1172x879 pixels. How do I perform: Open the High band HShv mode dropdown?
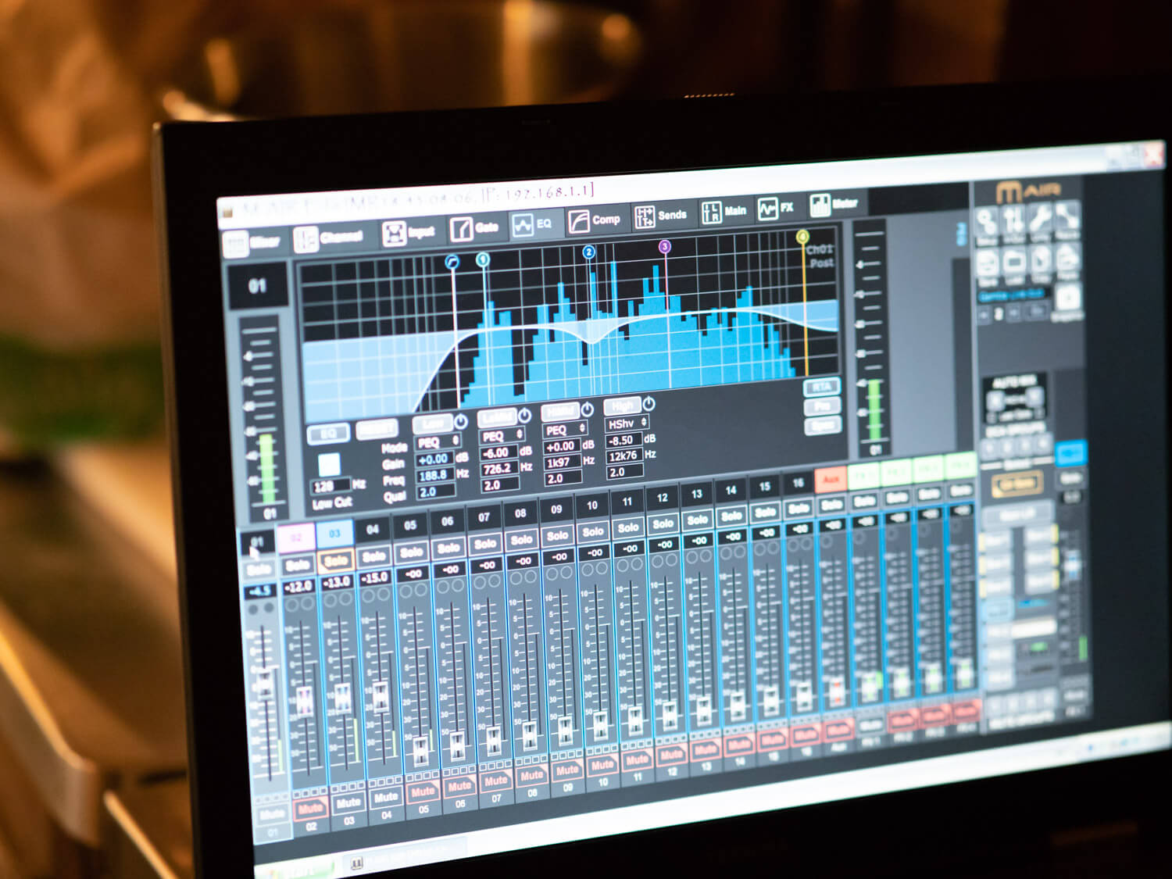tap(627, 423)
